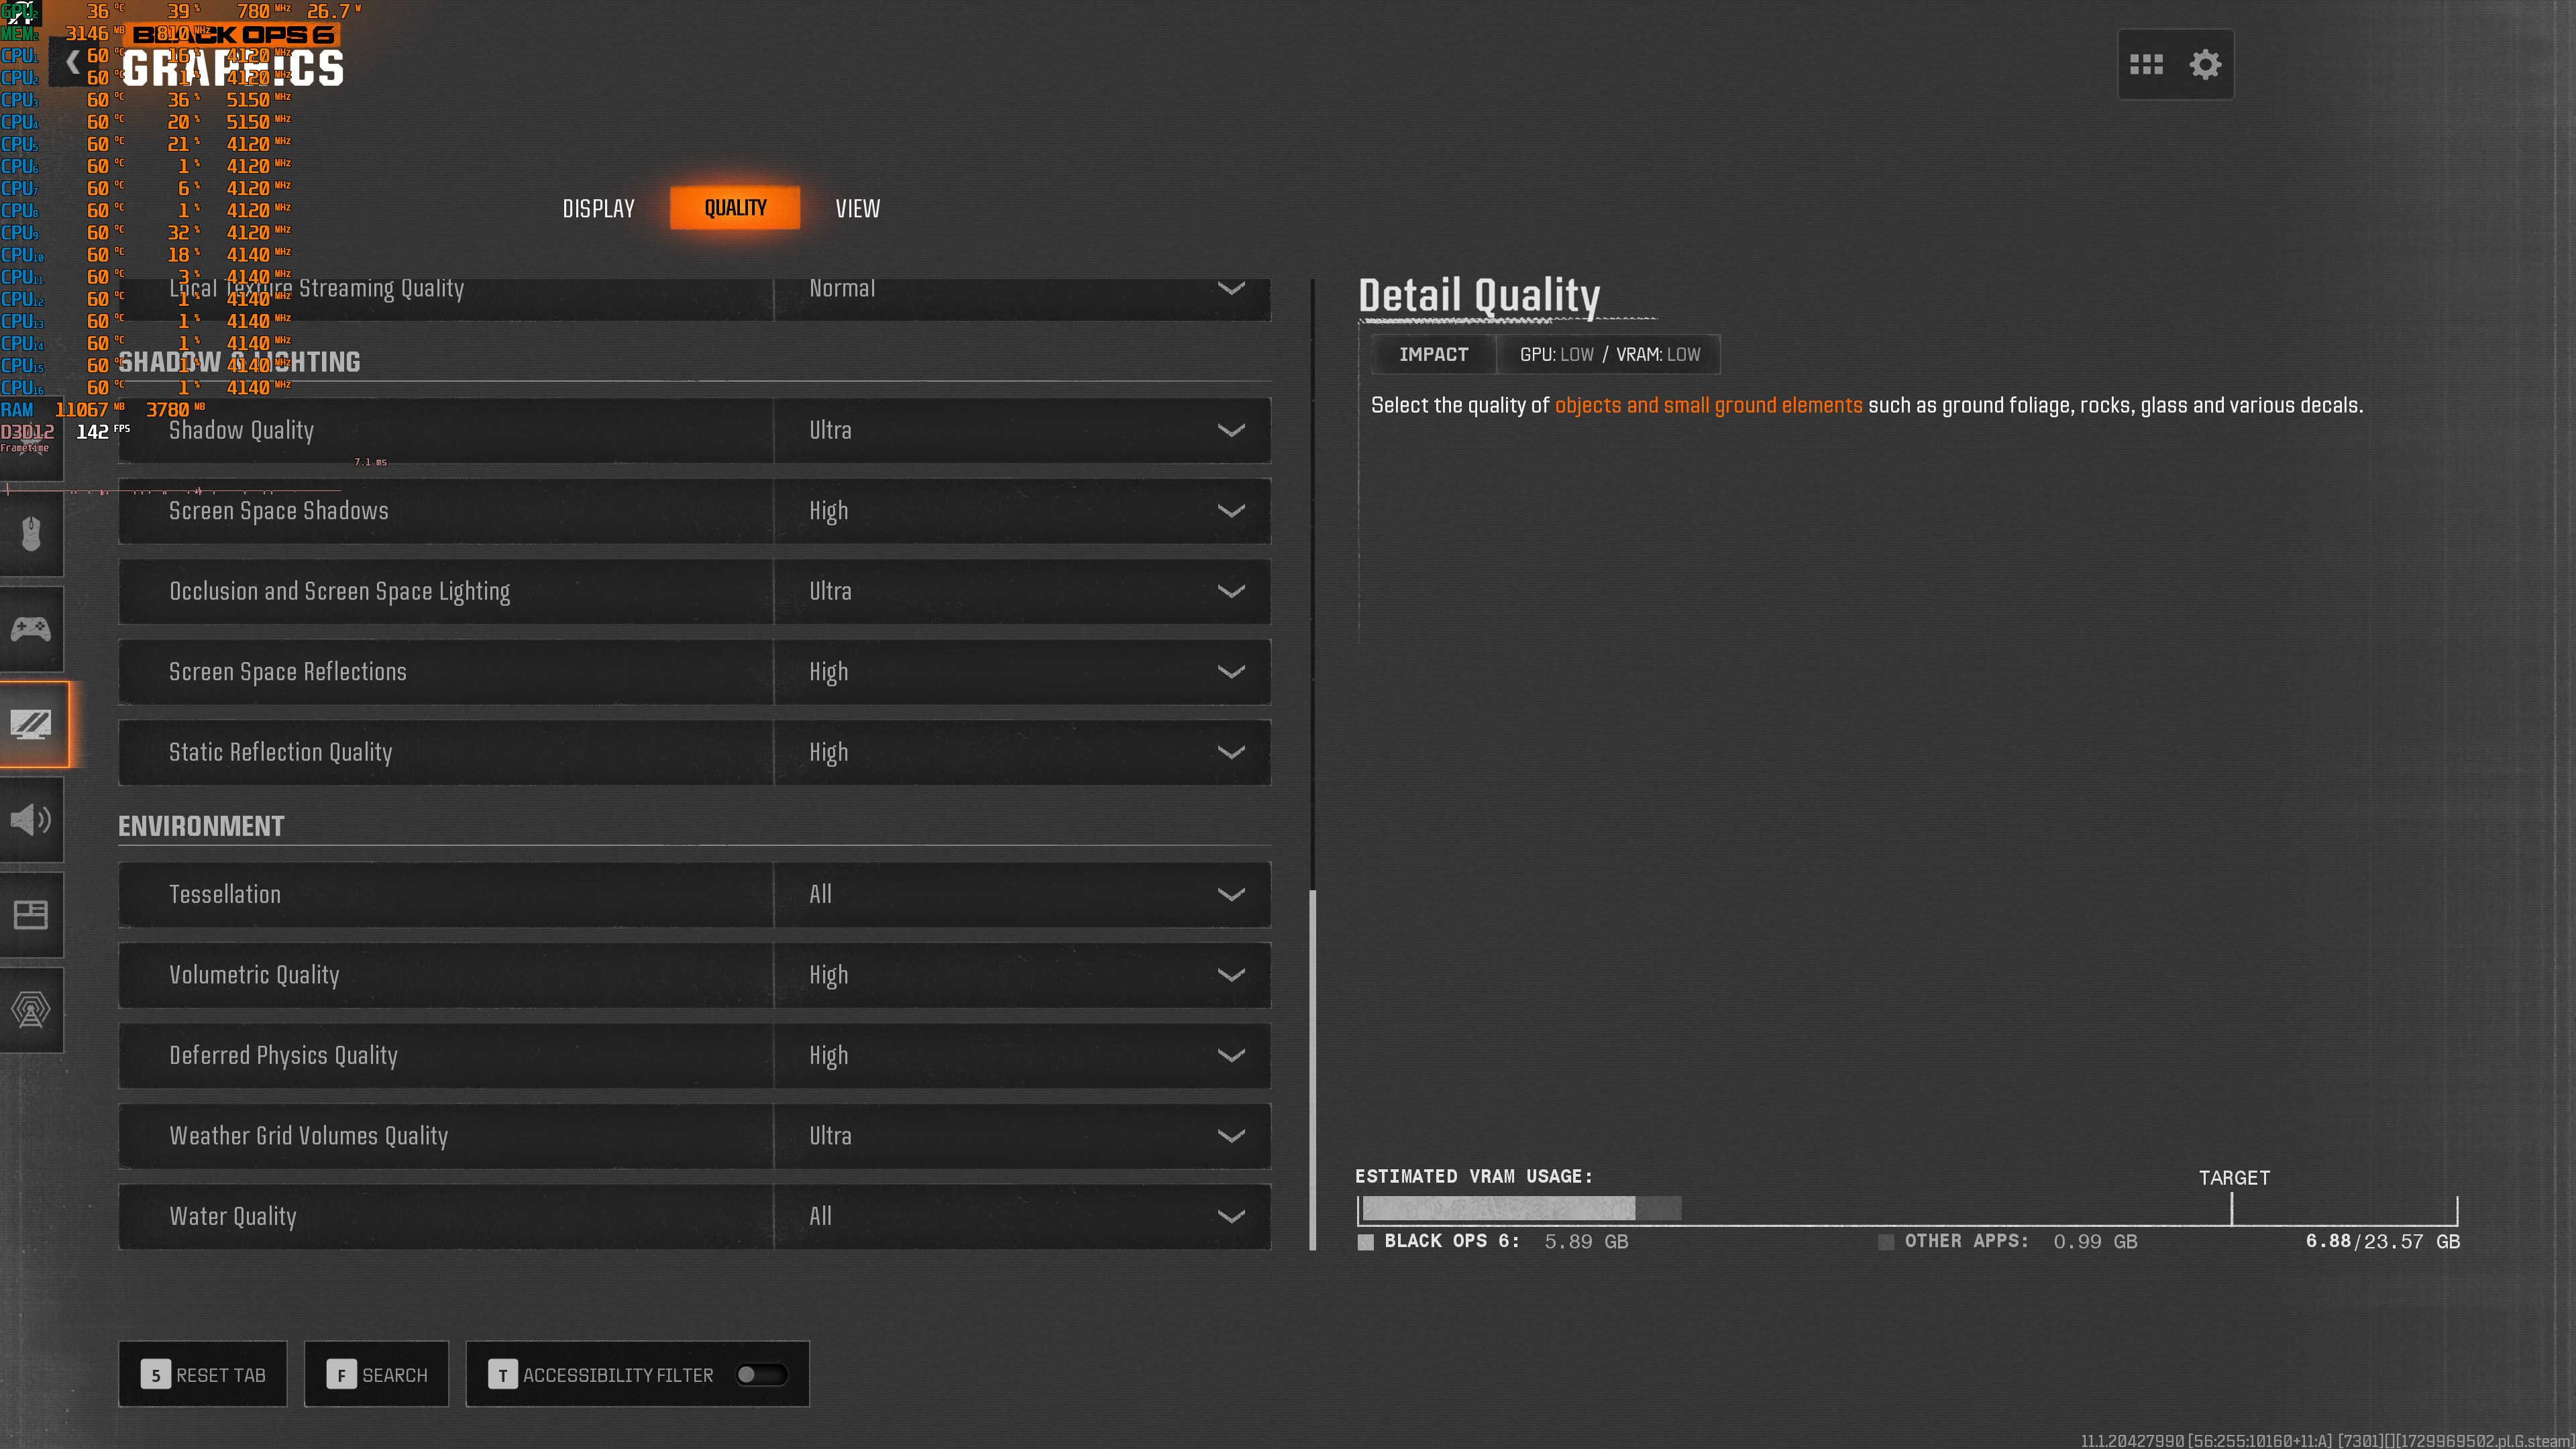Expand the Water Quality dropdown
The image size is (2576, 1449).
(1021, 1217)
